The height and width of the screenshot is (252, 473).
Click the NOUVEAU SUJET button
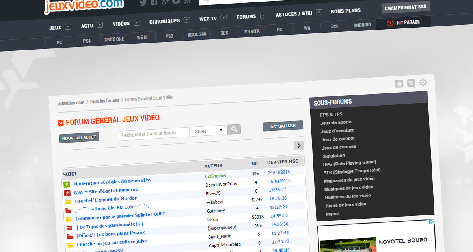pyautogui.click(x=79, y=138)
